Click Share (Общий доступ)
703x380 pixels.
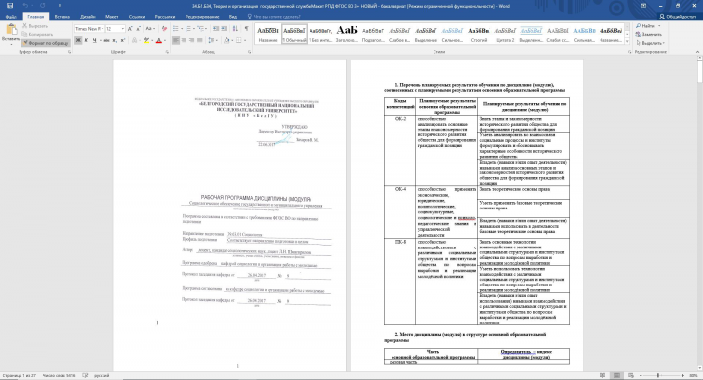click(x=677, y=17)
